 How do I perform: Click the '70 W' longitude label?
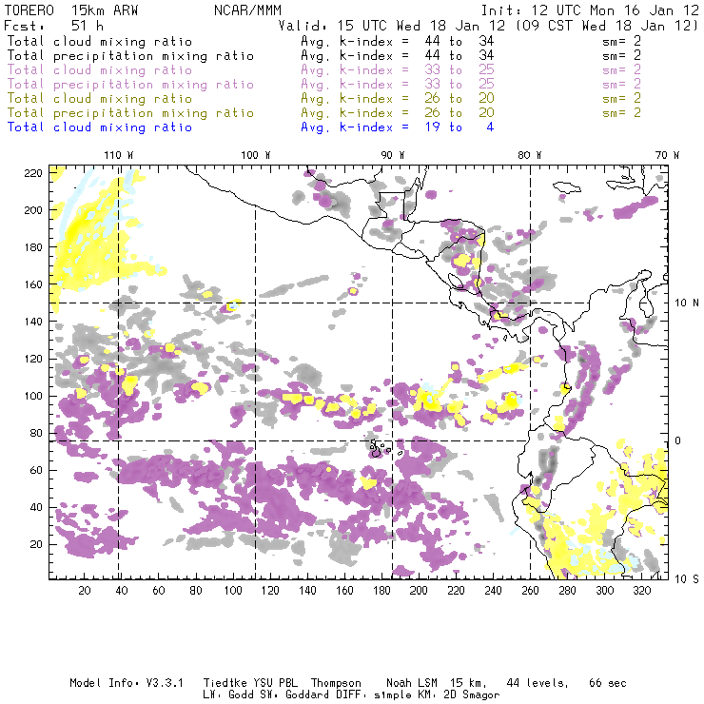(x=667, y=155)
